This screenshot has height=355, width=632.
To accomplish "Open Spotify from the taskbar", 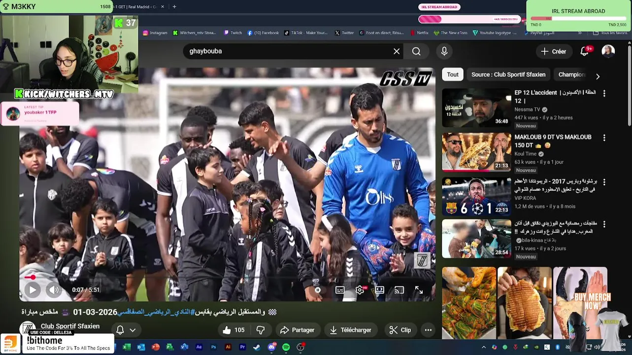I will tap(286, 347).
